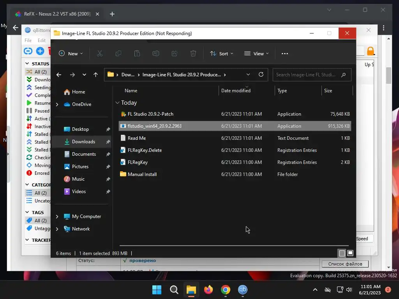Select the Read Me text document
399x299 pixels.
click(x=235, y=138)
